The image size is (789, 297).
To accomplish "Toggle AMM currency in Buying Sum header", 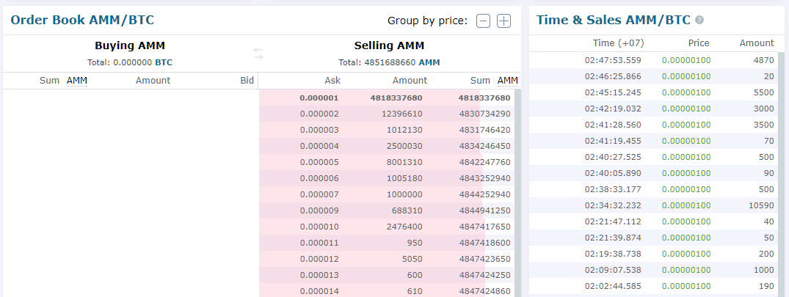I will tap(76, 81).
